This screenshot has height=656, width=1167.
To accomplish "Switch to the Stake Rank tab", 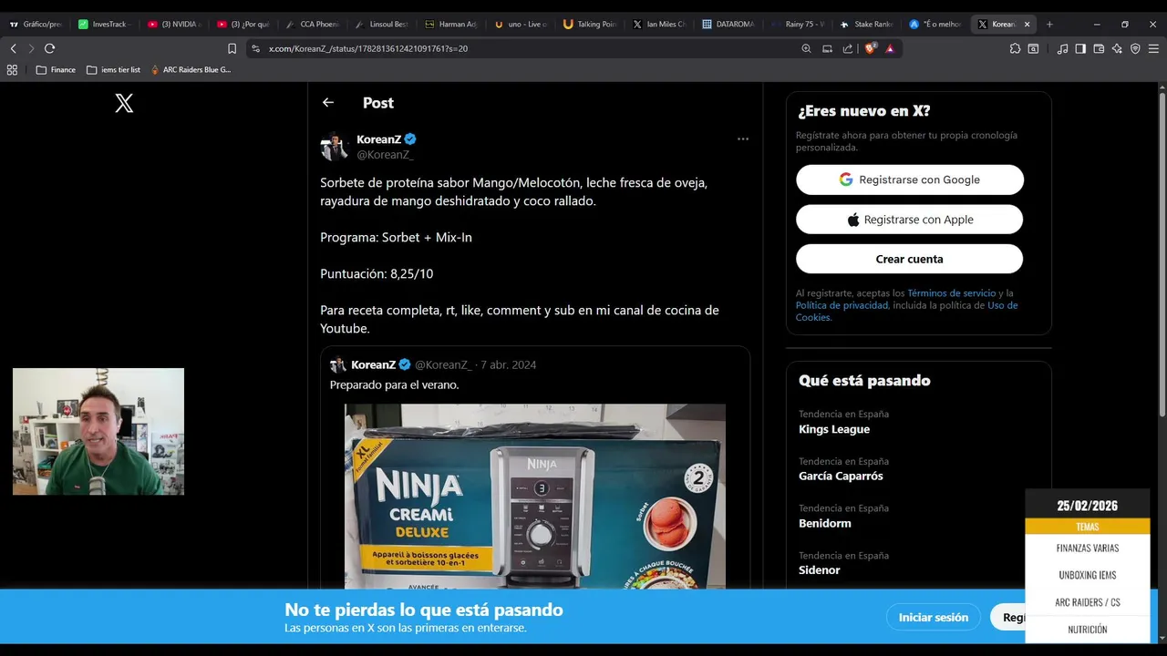I will [867, 25].
